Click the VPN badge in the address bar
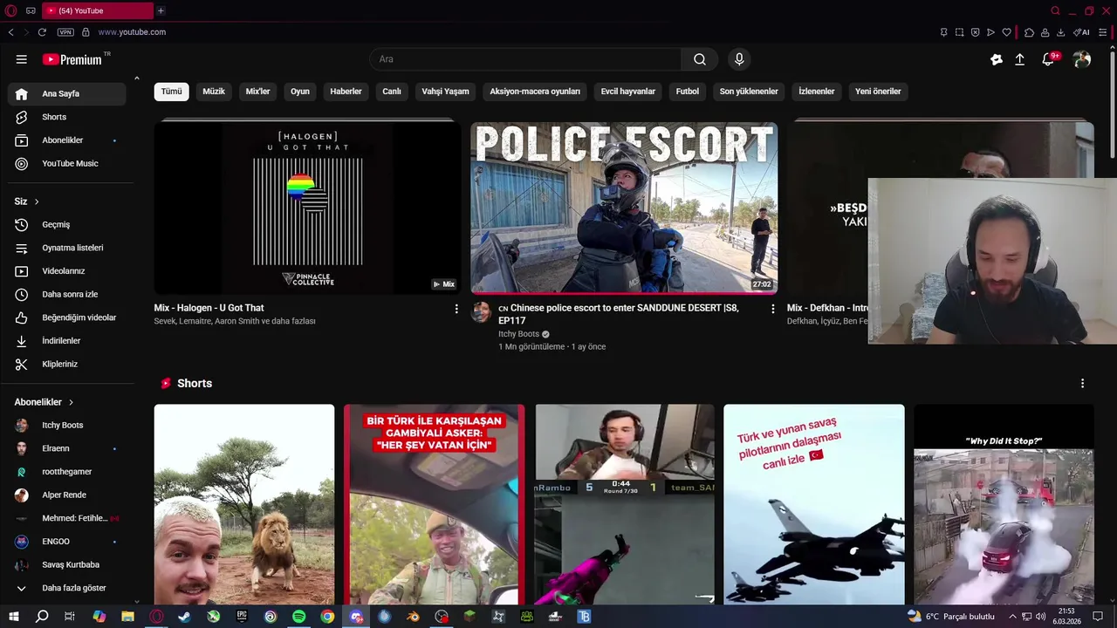 (x=65, y=32)
